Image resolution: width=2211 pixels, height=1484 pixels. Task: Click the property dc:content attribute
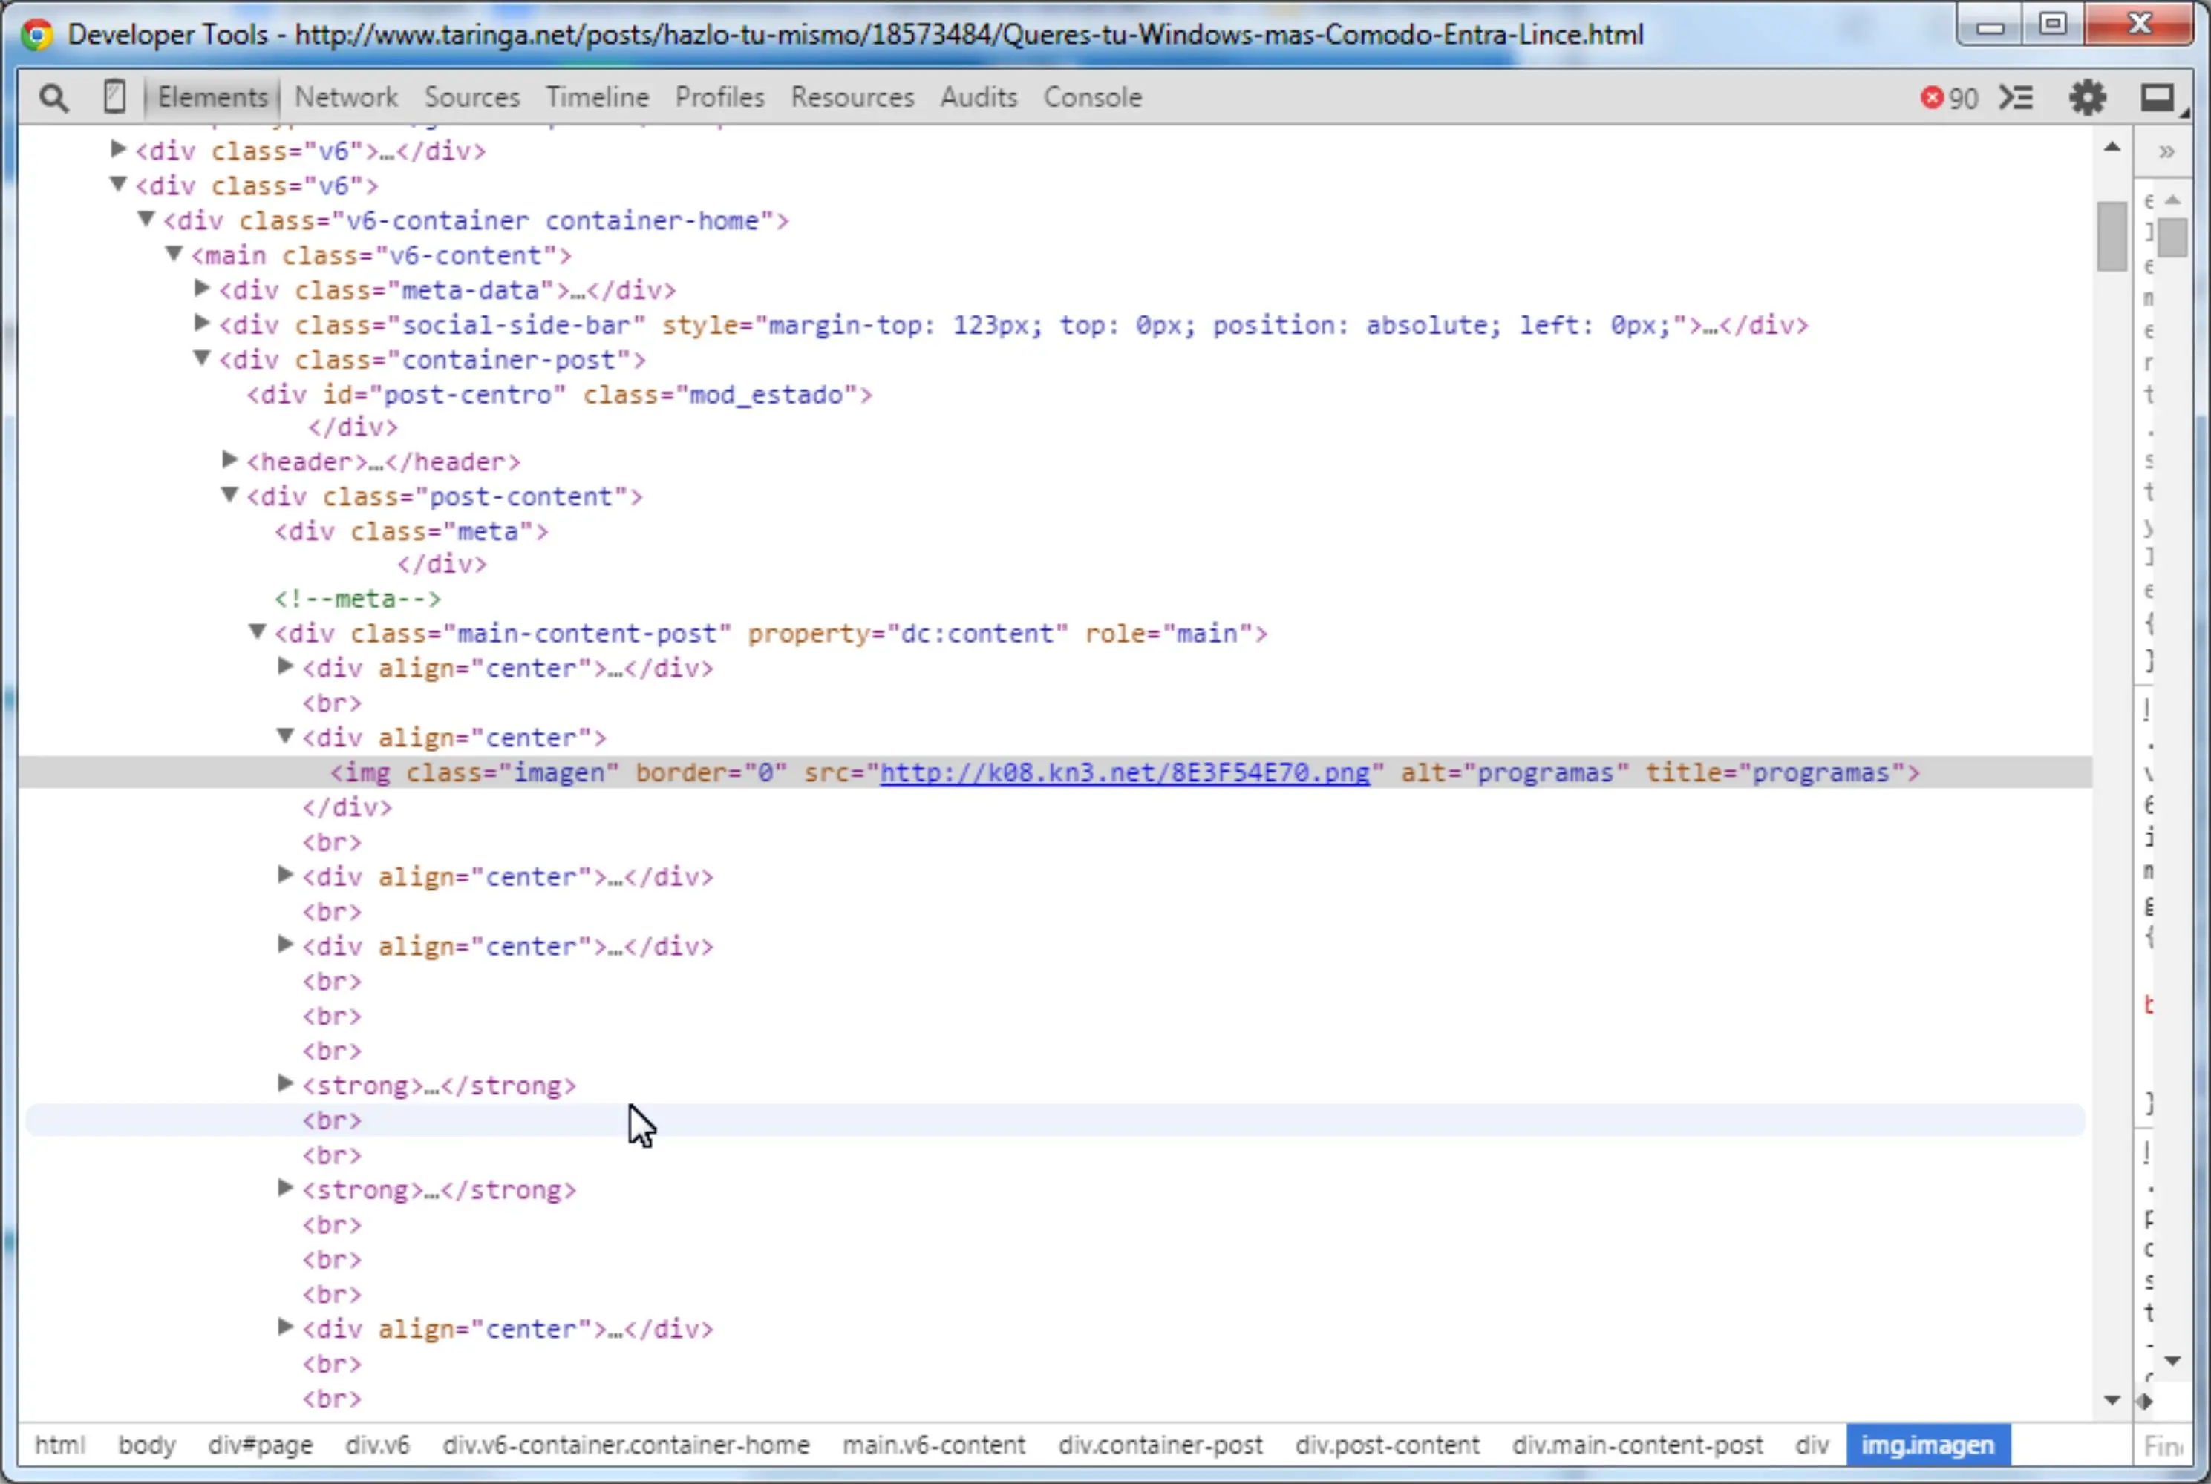[x=908, y=633]
